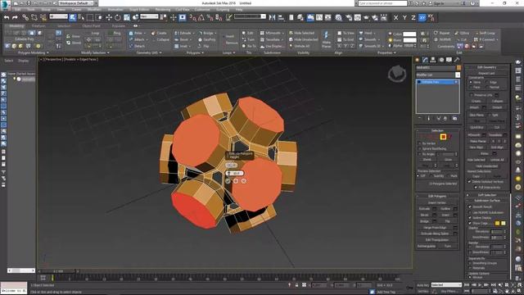The height and width of the screenshot is (295, 524).
Task: Choose the Select Object tool
Action: point(73,18)
